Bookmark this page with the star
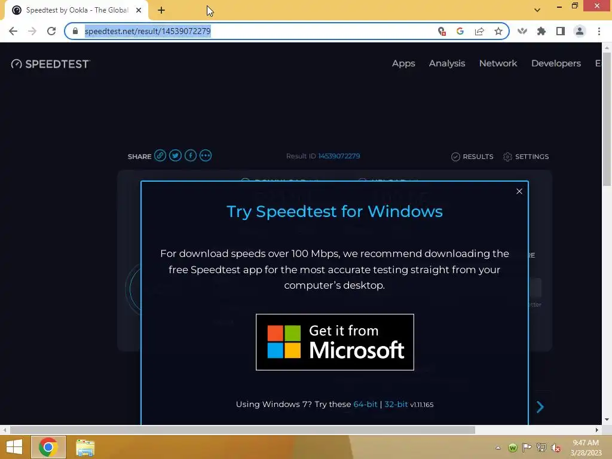 tap(498, 31)
